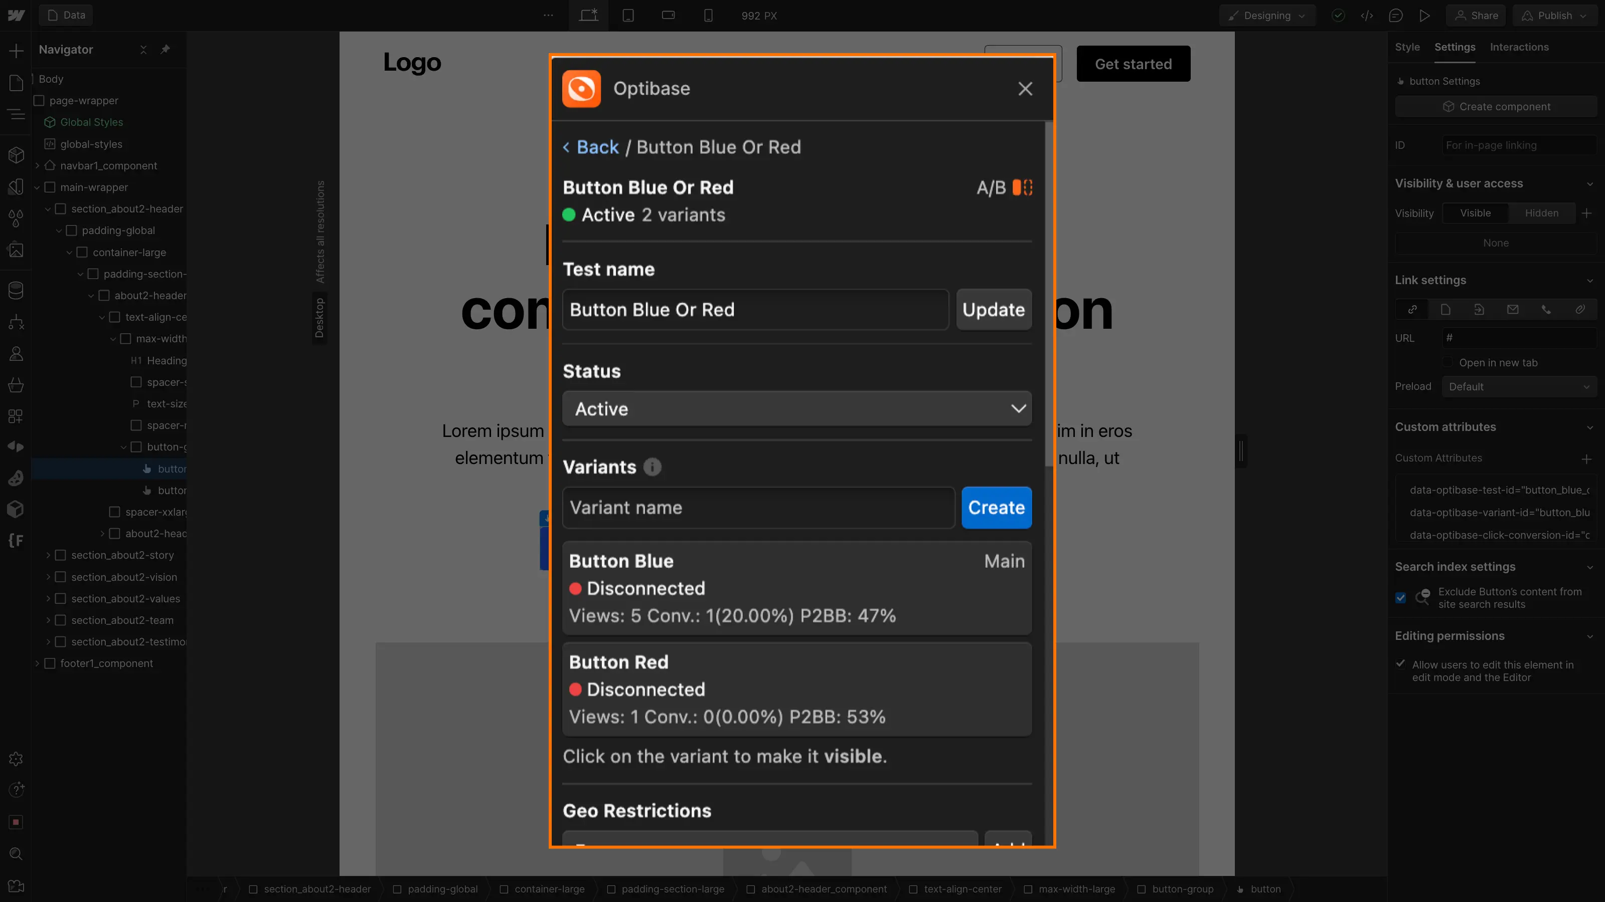Screen dimensions: 1605x902
Task: Open the Users panel icon
Action: pos(16,354)
